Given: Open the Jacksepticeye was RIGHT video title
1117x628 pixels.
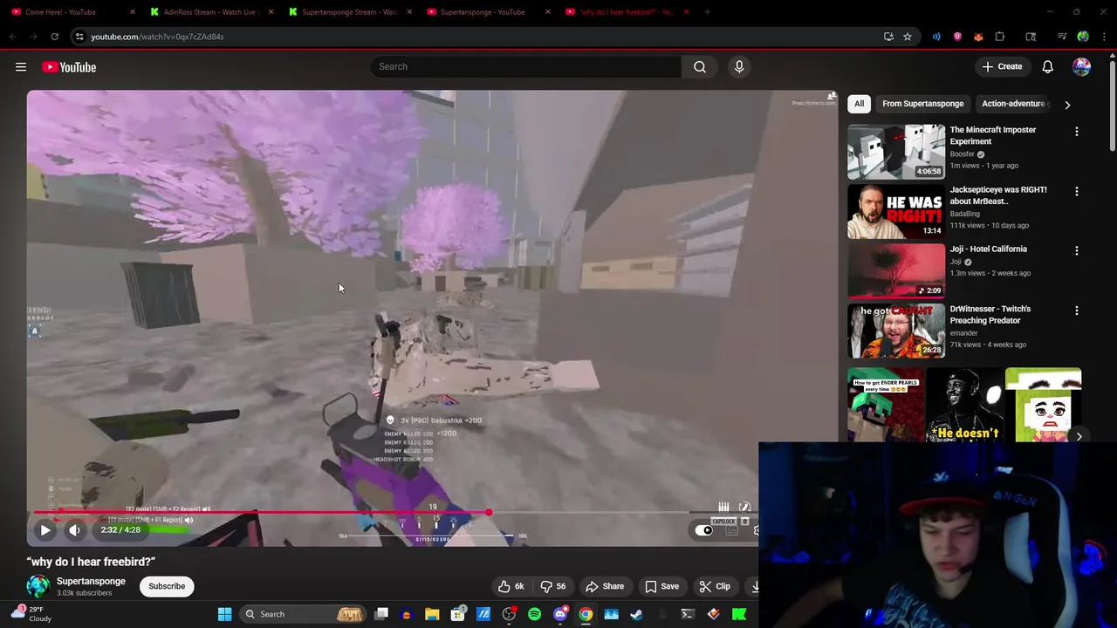Looking at the screenshot, I should (997, 195).
